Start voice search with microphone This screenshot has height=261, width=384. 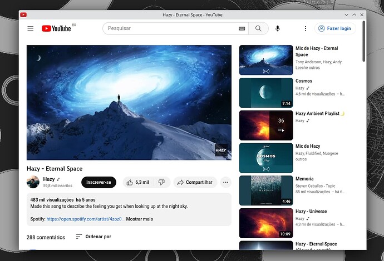(278, 28)
